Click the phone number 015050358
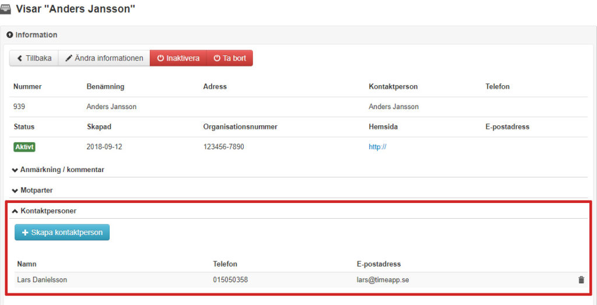Screen dimensions: 597x305 click(230, 280)
